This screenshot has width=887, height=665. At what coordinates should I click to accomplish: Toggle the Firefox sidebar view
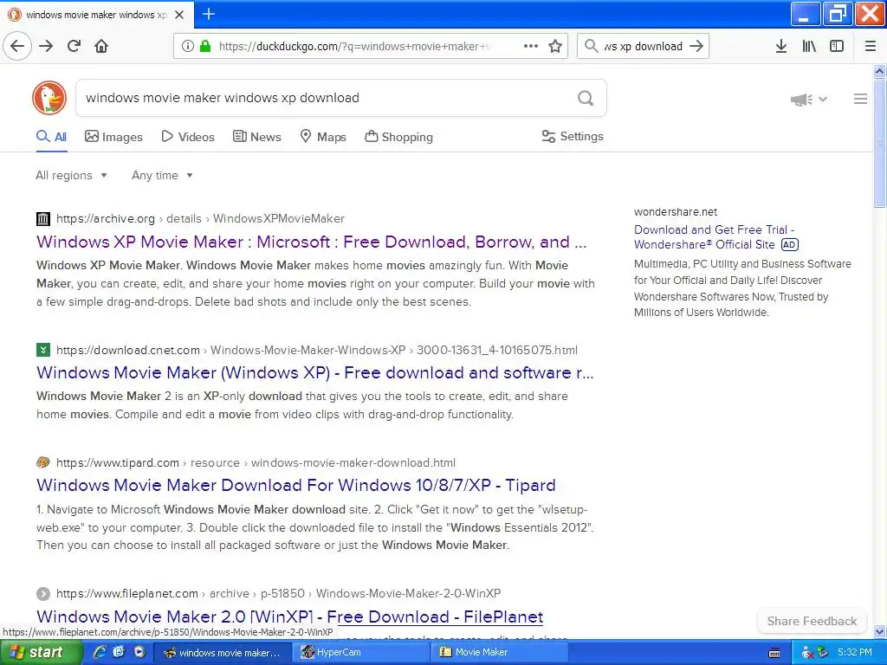tap(837, 47)
